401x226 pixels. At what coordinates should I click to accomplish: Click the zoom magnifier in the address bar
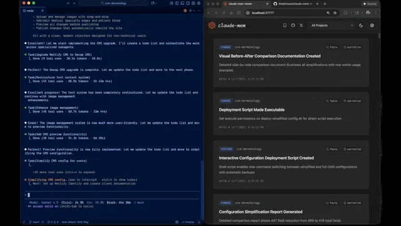328,13
